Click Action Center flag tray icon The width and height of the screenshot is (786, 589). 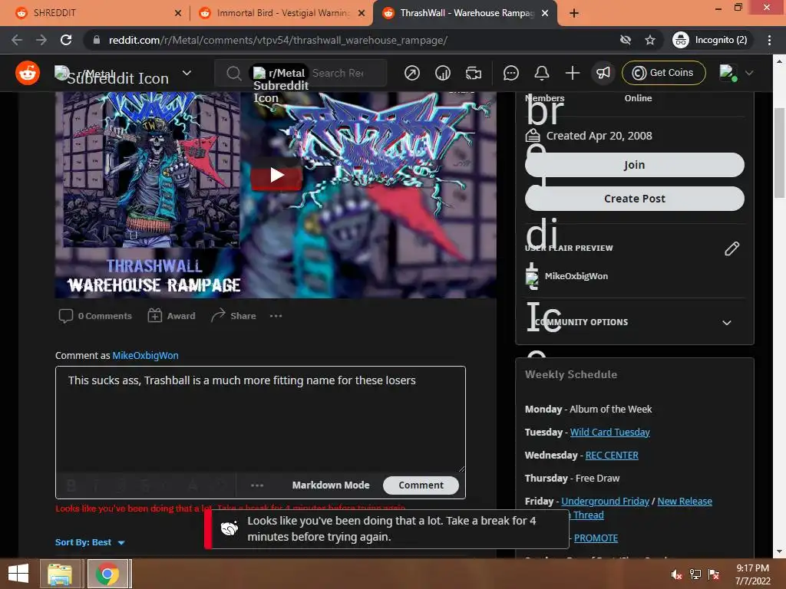pos(714,574)
